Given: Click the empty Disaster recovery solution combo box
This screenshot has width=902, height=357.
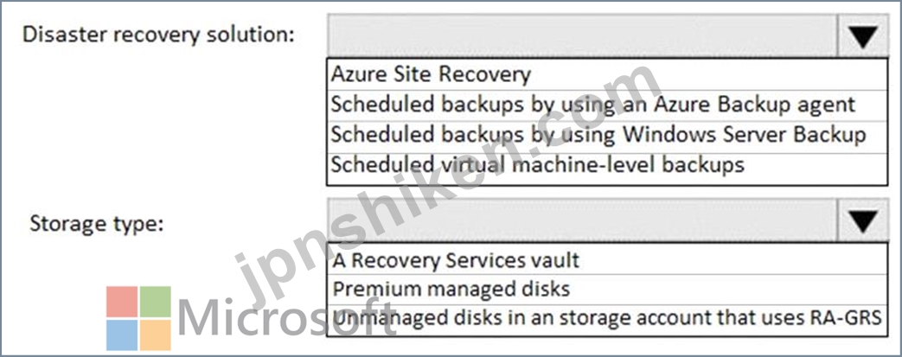Looking at the screenshot, I should point(583,35).
